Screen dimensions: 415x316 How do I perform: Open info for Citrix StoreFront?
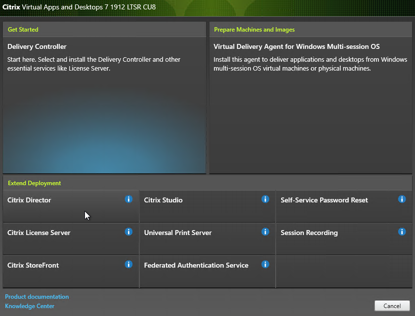tap(128, 264)
